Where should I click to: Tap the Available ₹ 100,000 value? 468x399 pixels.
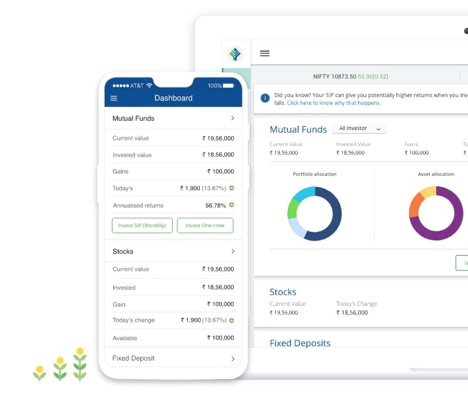click(x=220, y=338)
